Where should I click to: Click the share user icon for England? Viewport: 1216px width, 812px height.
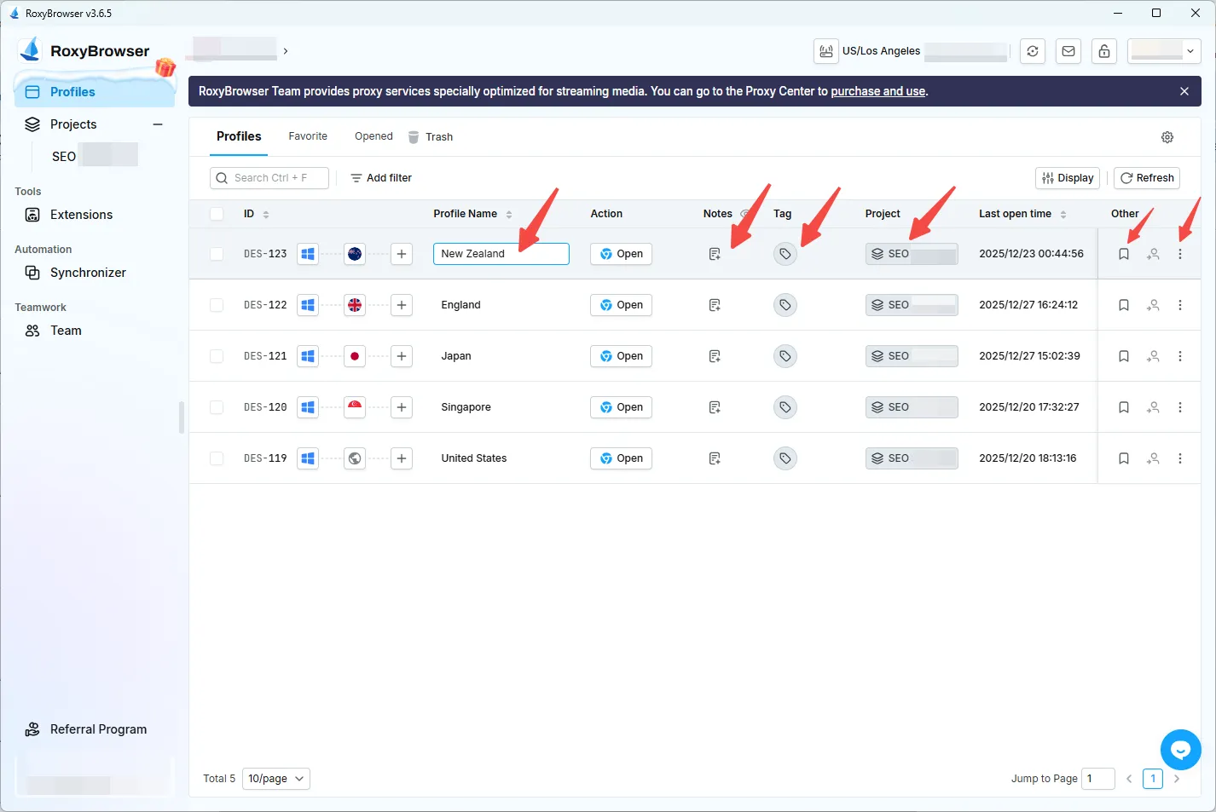point(1152,305)
